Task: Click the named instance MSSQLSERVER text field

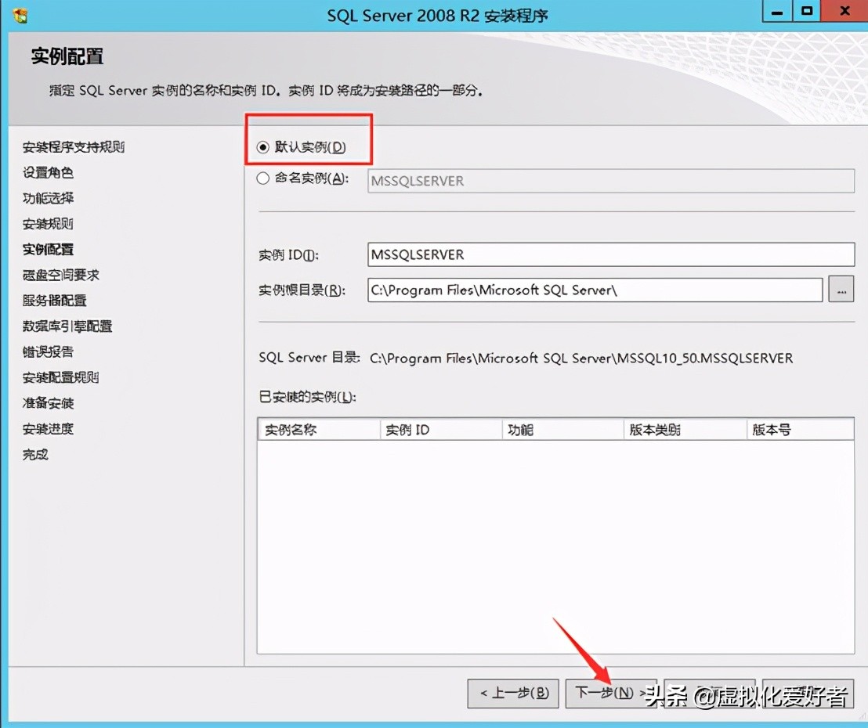Action: (610, 181)
